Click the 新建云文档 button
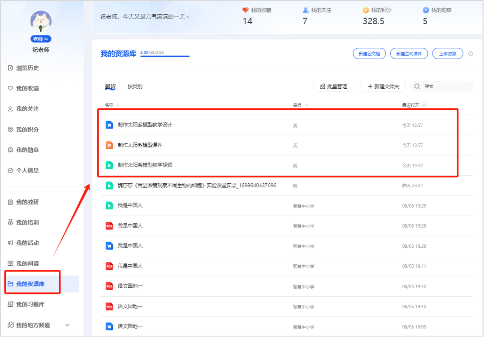Image resolution: width=484 pixels, height=337 pixels. click(x=369, y=53)
